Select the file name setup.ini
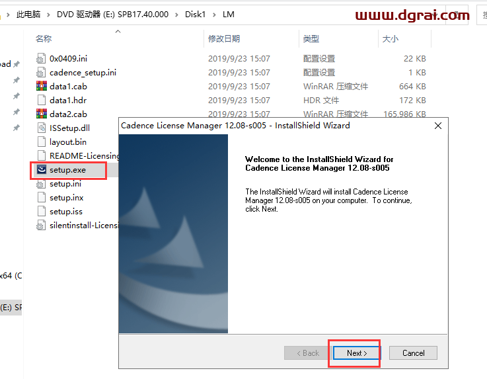 (x=65, y=183)
